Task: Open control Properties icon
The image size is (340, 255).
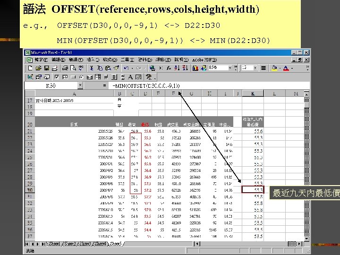Action: tap(38, 77)
